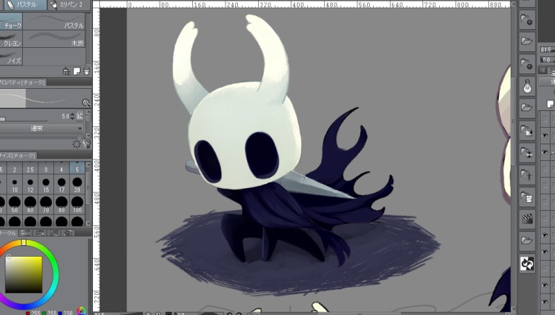Click the sync arrows icon in right bar

[527, 264]
